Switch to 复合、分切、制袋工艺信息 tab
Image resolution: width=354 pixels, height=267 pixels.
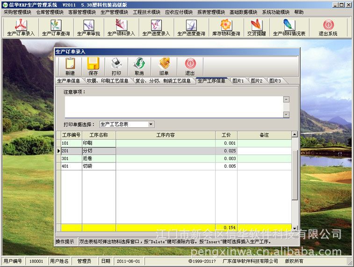pyautogui.click(x=163, y=81)
